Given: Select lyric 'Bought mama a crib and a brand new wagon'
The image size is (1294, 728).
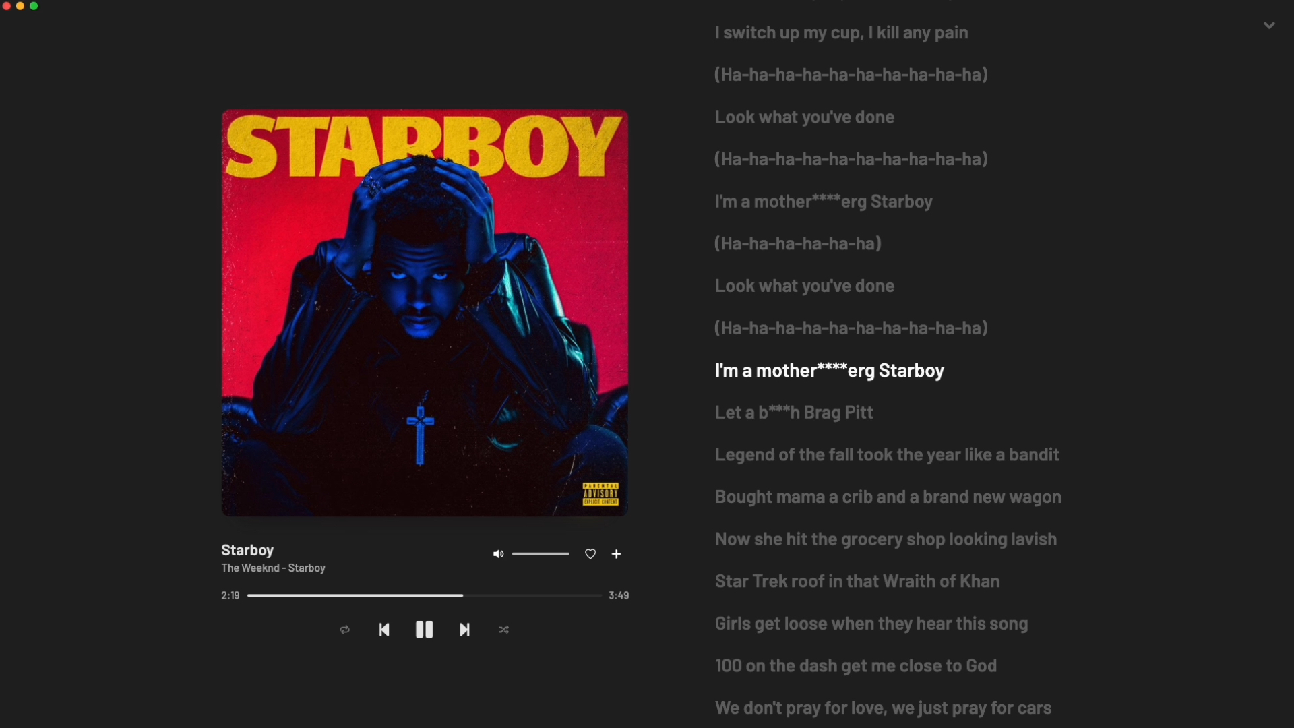Looking at the screenshot, I should [x=888, y=497].
